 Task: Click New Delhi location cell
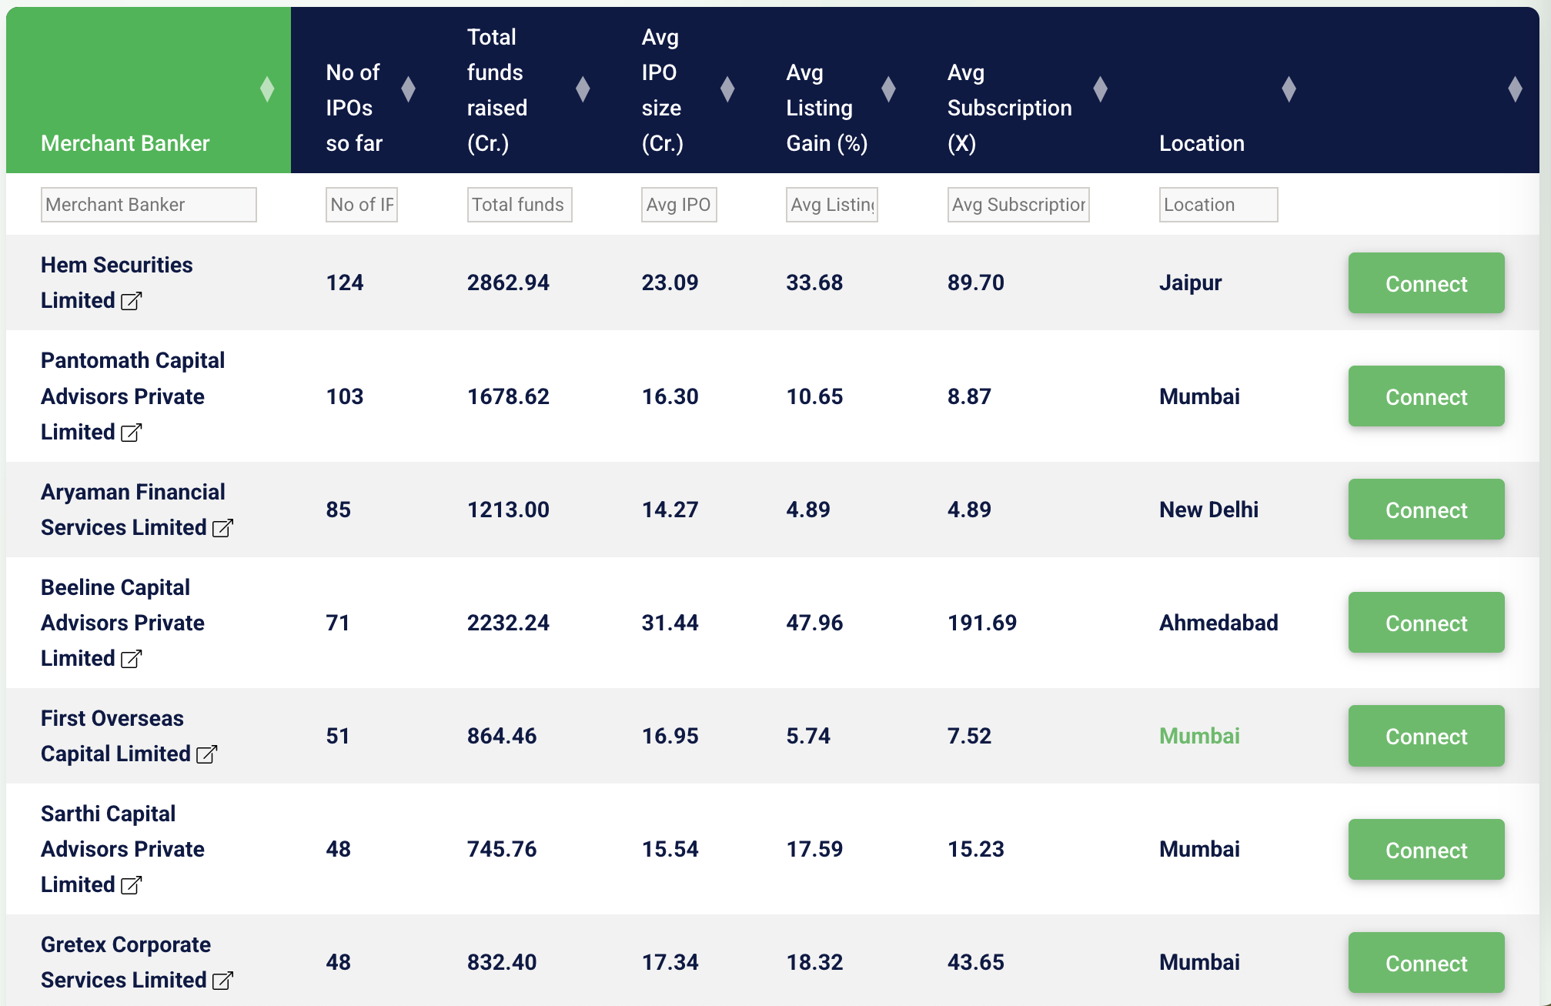1208,510
